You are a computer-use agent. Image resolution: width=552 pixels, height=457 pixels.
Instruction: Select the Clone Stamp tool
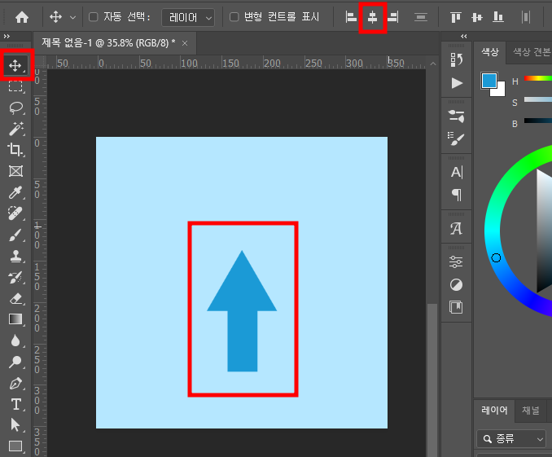coord(15,256)
